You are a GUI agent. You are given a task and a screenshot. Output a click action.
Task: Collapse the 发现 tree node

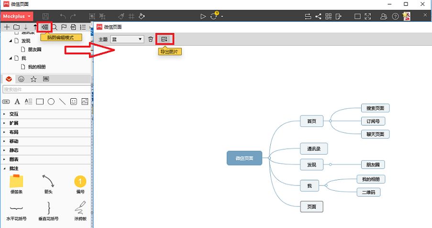[11, 41]
